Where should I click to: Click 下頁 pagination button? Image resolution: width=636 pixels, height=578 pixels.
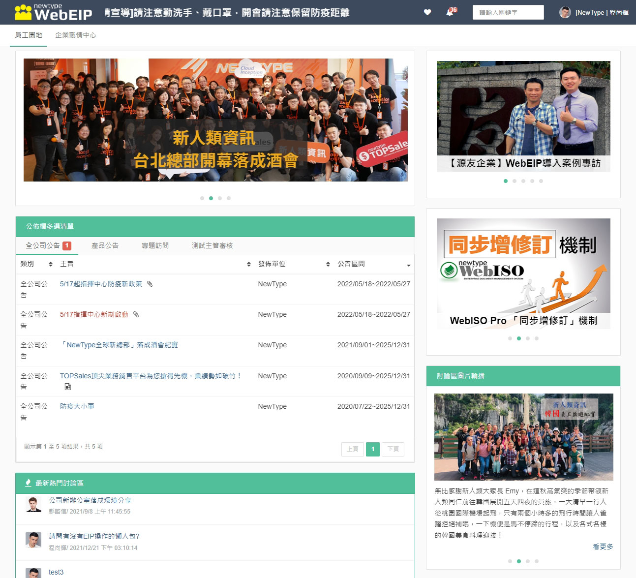click(x=393, y=449)
